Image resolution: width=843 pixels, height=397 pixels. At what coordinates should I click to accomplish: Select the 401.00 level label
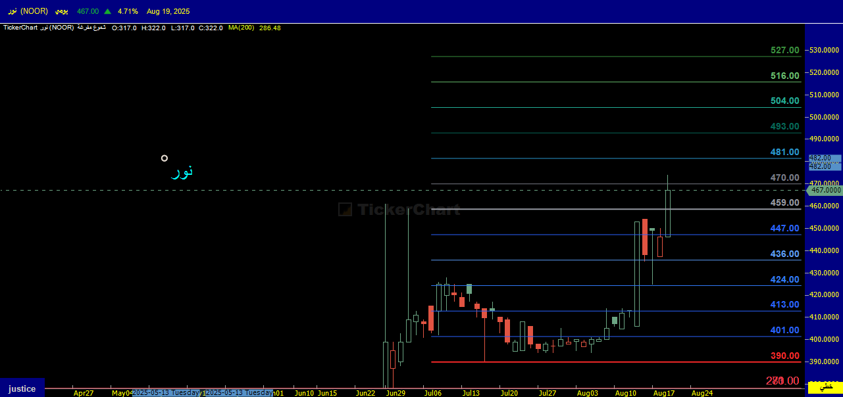click(x=785, y=330)
